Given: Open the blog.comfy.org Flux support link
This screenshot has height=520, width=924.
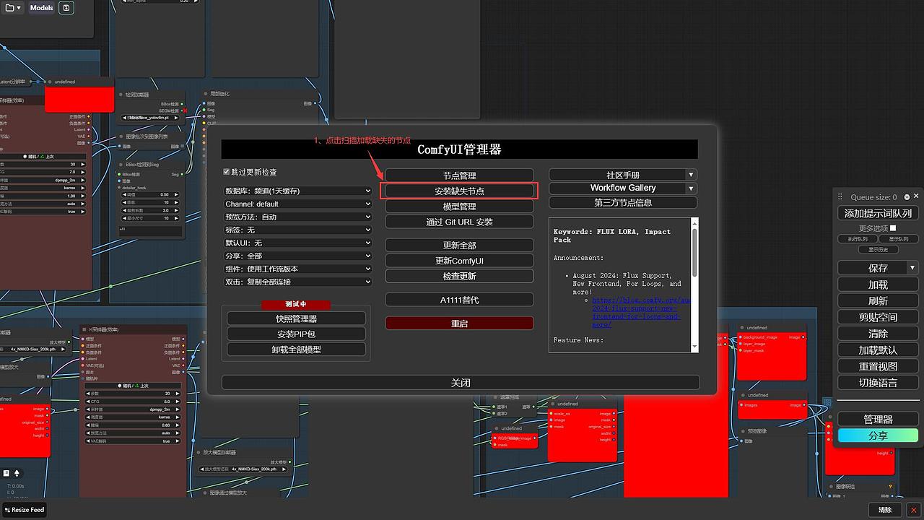Looking at the screenshot, I should (x=641, y=312).
